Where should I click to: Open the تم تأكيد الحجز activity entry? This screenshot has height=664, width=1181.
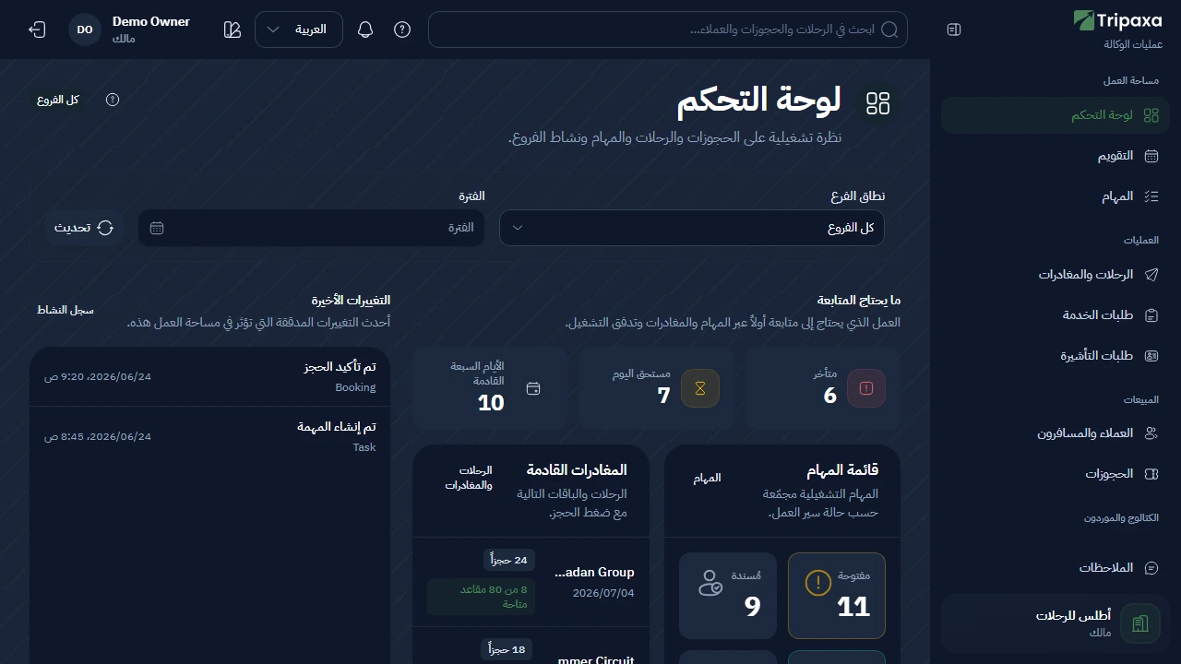(210, 376)
